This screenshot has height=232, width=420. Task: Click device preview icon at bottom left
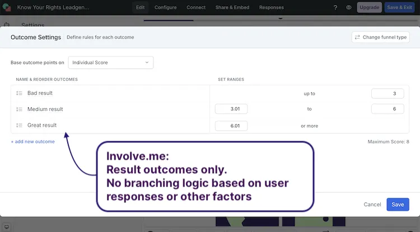[7, 227]
